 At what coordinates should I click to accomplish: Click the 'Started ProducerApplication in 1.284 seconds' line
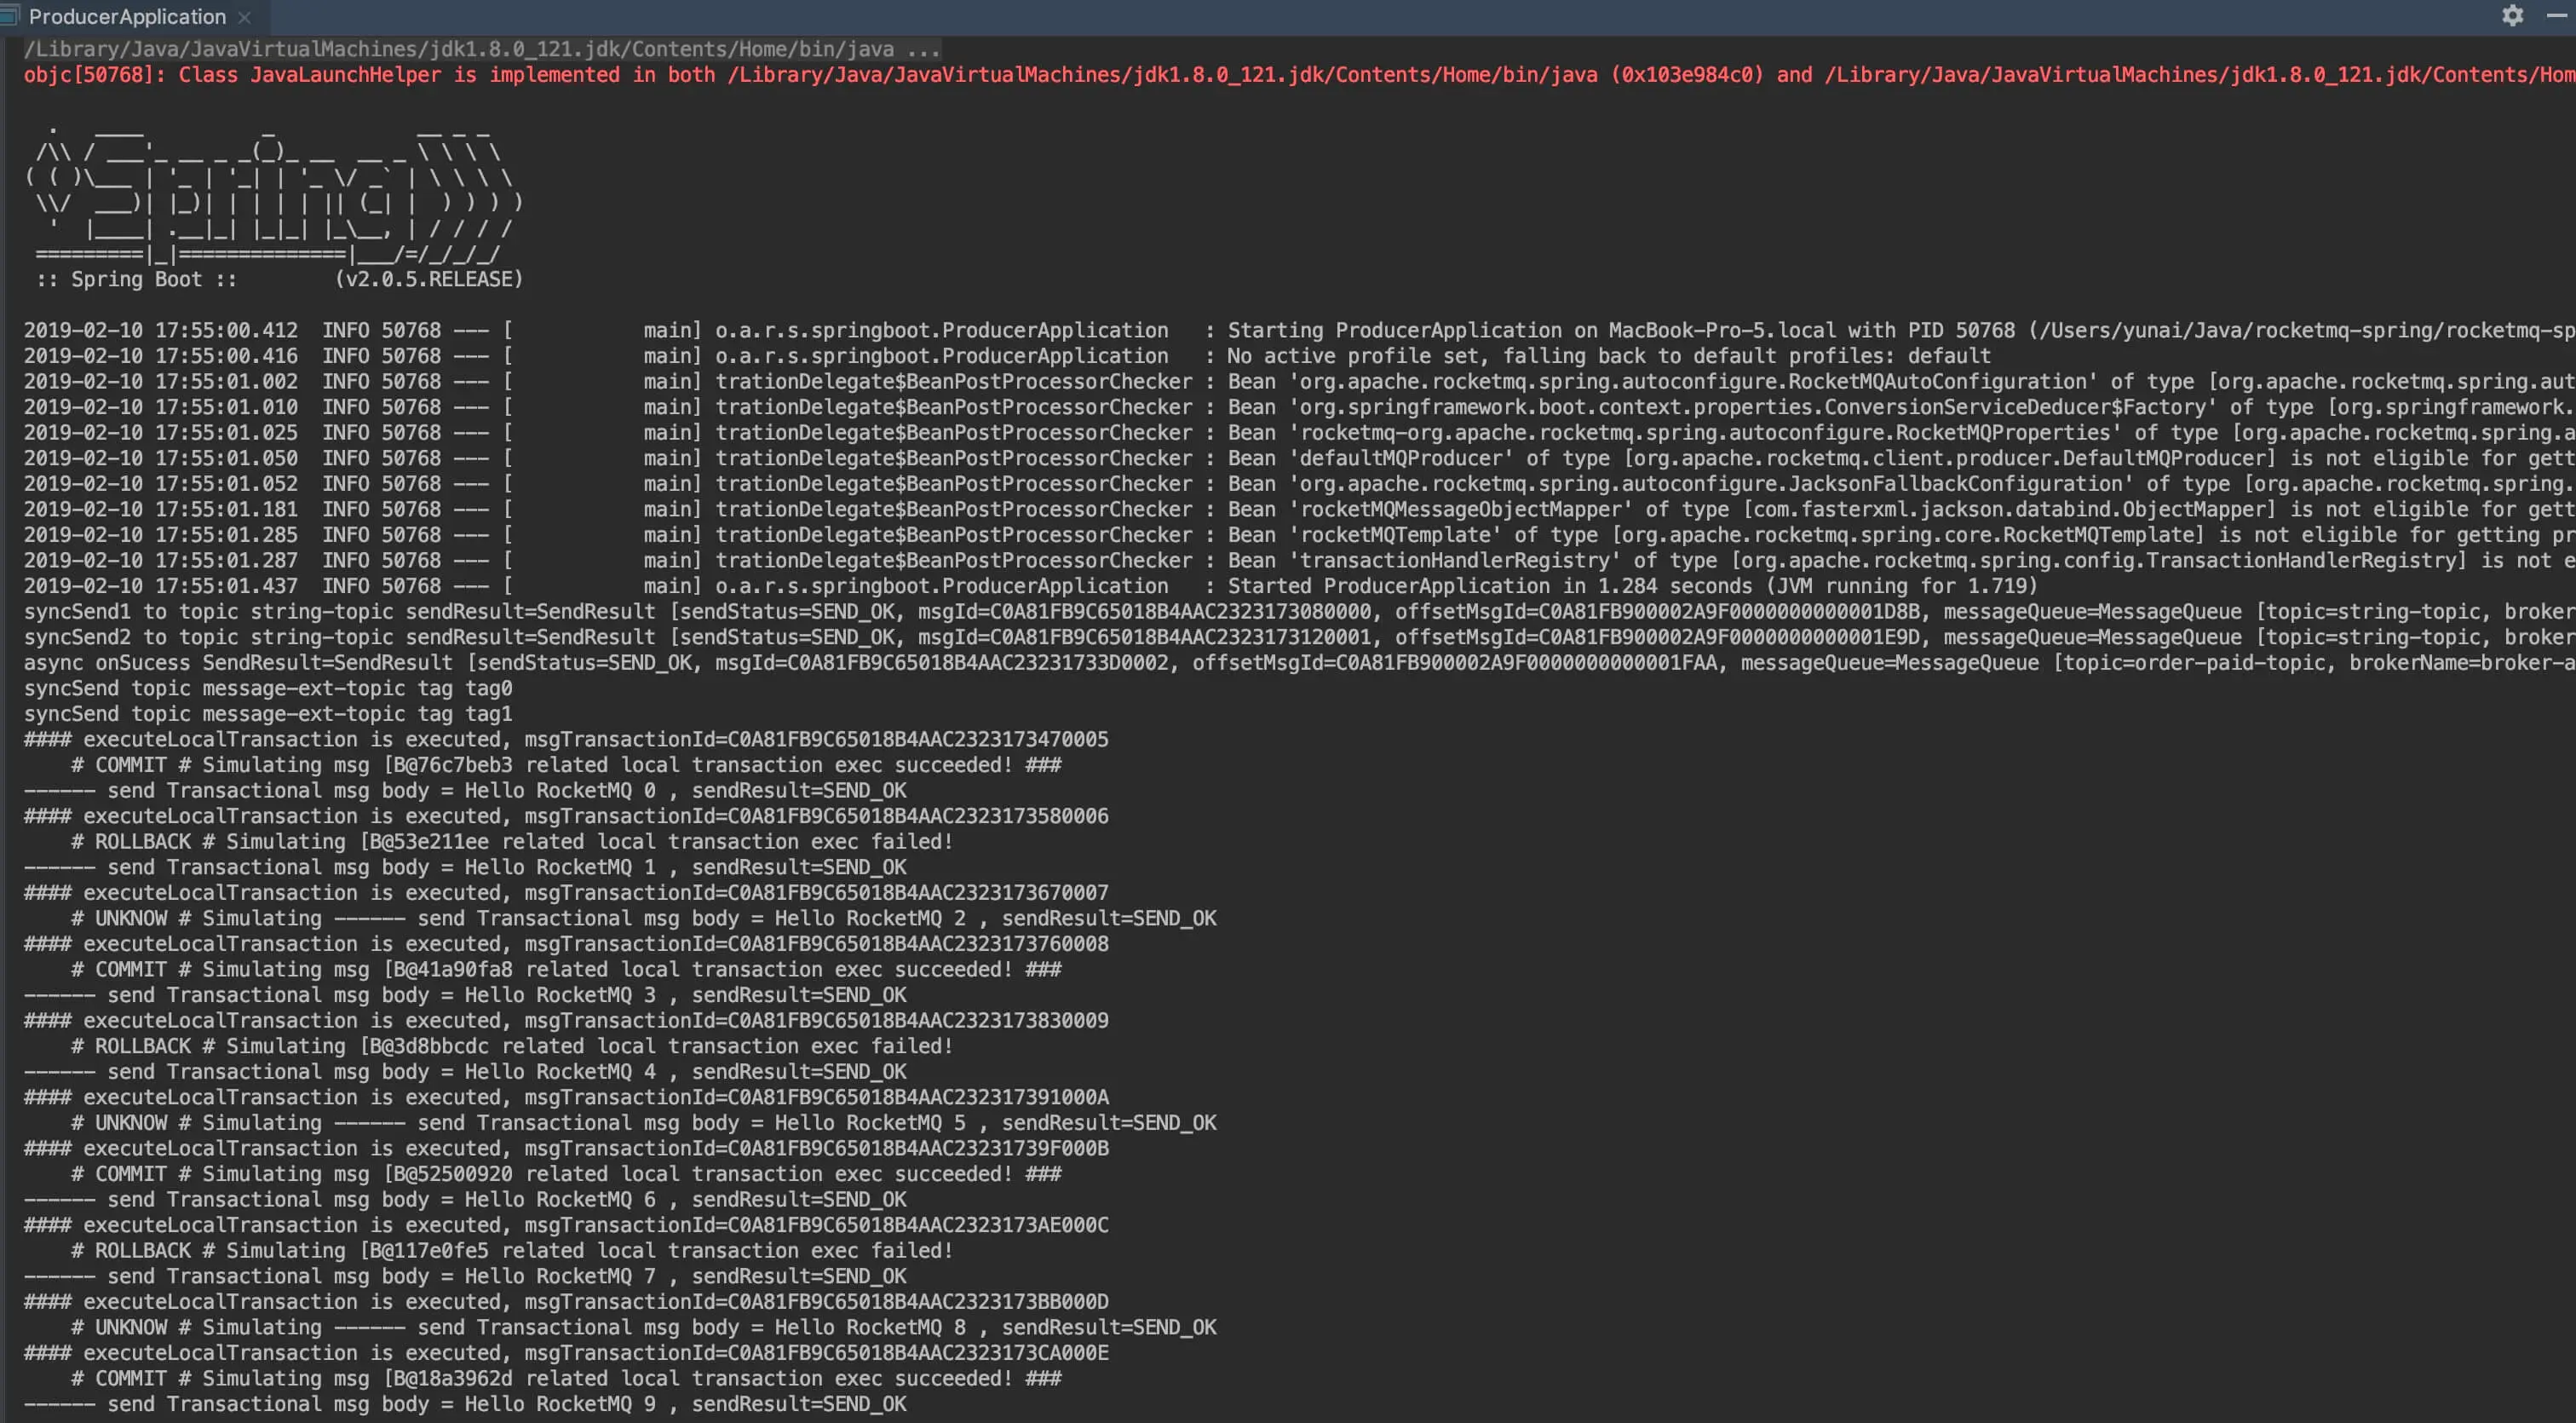pyautogui.click(x=1631, y=587)
